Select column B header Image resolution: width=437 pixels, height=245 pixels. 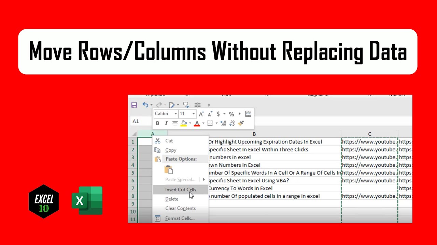[254, 134]
